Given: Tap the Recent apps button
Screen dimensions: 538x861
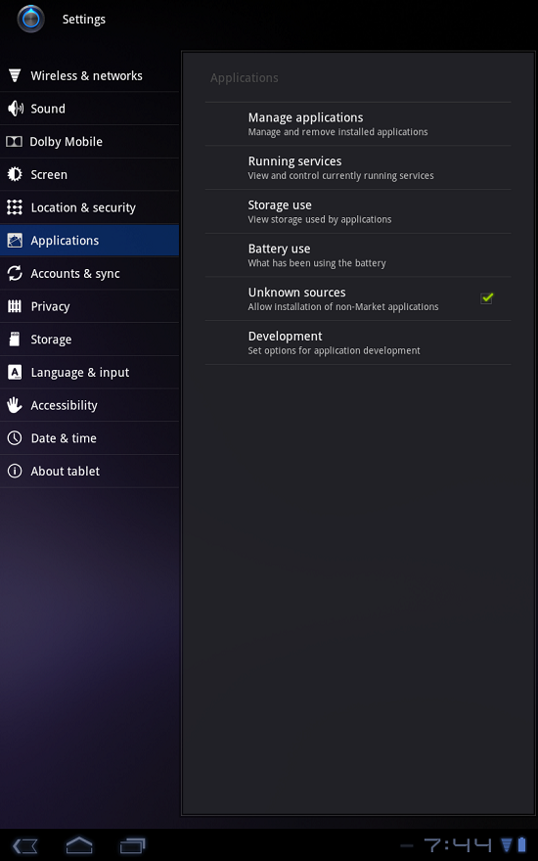Looking at the screenshot, I should pos(133,845).
